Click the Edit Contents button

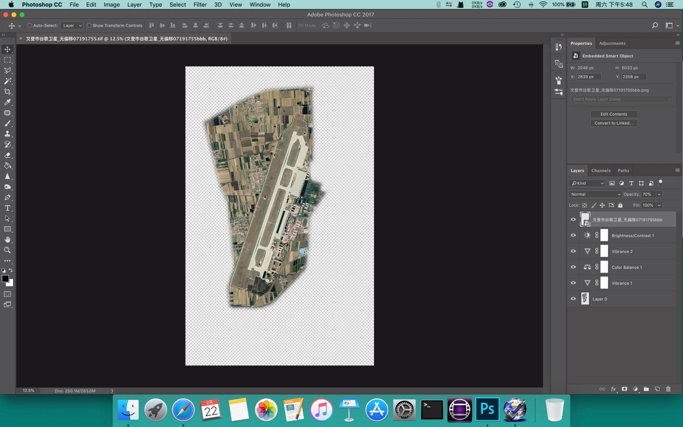click(614, 113)
